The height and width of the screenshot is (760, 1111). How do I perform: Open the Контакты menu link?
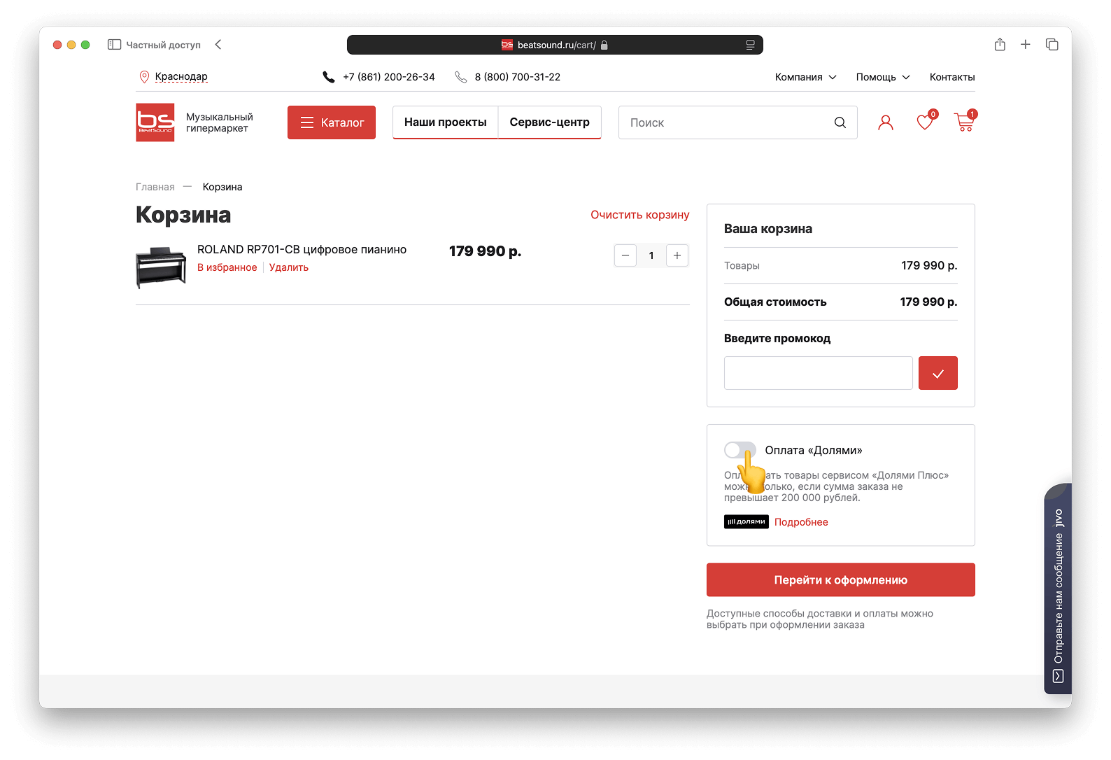[x=952, y=77]
